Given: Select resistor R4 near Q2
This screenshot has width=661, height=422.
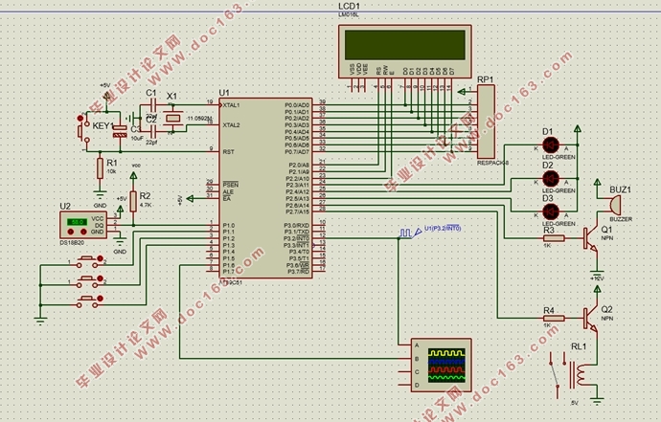Looking at the screenshot, I should coord(554,319).
